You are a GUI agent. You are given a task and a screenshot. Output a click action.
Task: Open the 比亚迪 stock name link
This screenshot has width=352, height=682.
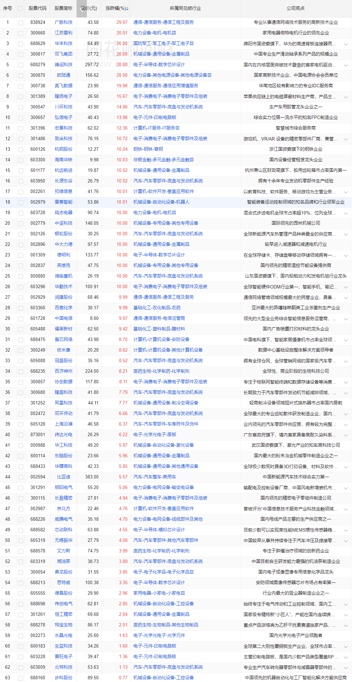[64, 477]
